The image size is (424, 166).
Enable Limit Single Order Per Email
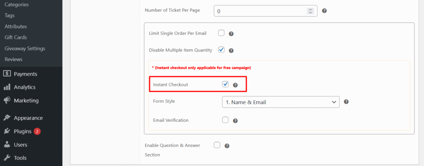[x=221, y=33]
